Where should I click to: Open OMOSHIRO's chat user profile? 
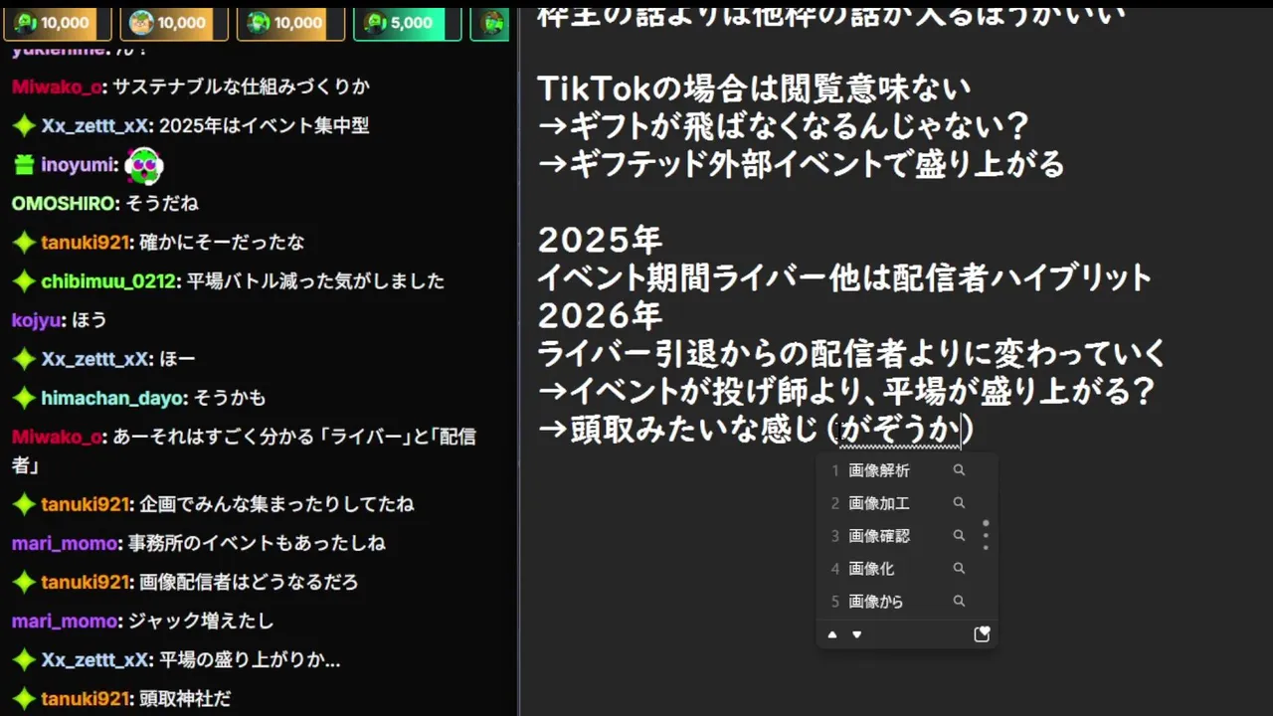(x=62, y=203)
